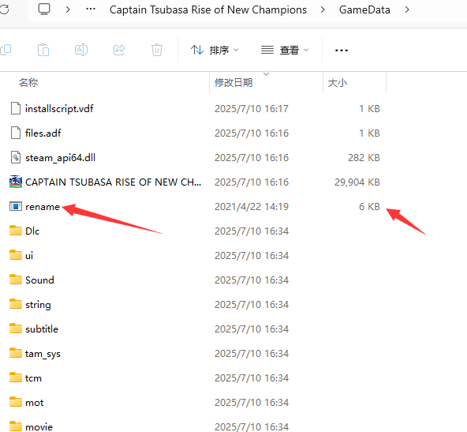Open the three-dot more options menu
This screenshot has width=467, height=432.
pyautogui.click(x=342, y=51)
